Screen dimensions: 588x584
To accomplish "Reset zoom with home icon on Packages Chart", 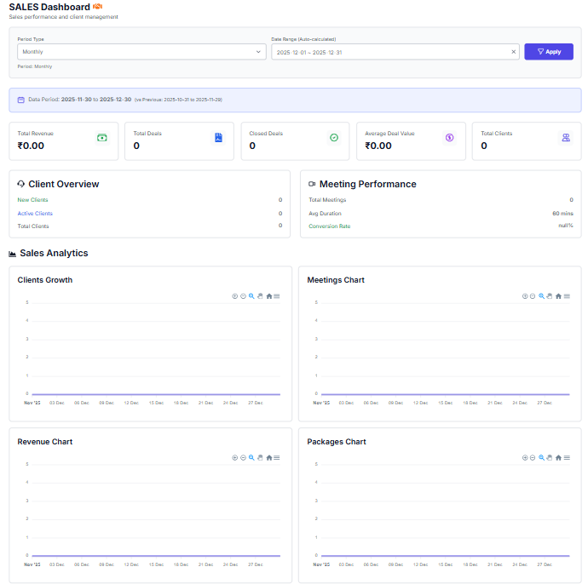I will 558,458.
